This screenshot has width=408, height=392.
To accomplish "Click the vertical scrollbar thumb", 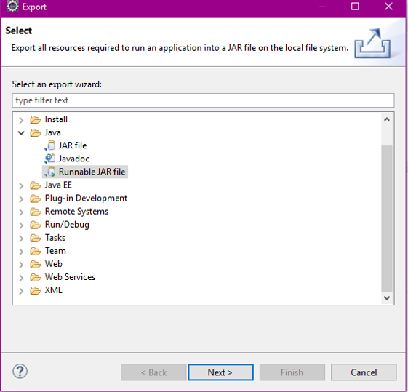I will [x=387, y=218].
